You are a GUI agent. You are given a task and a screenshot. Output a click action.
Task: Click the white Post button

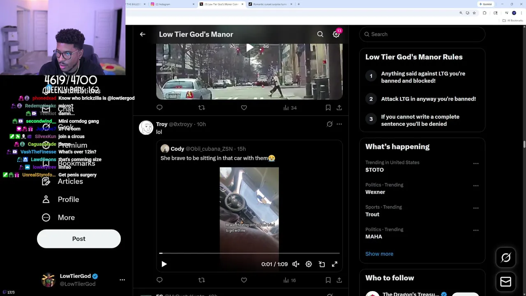click(x=79, y=239)
